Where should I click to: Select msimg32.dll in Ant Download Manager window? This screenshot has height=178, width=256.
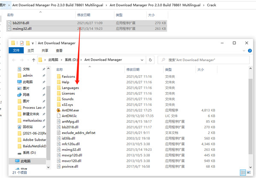(71, 150)
